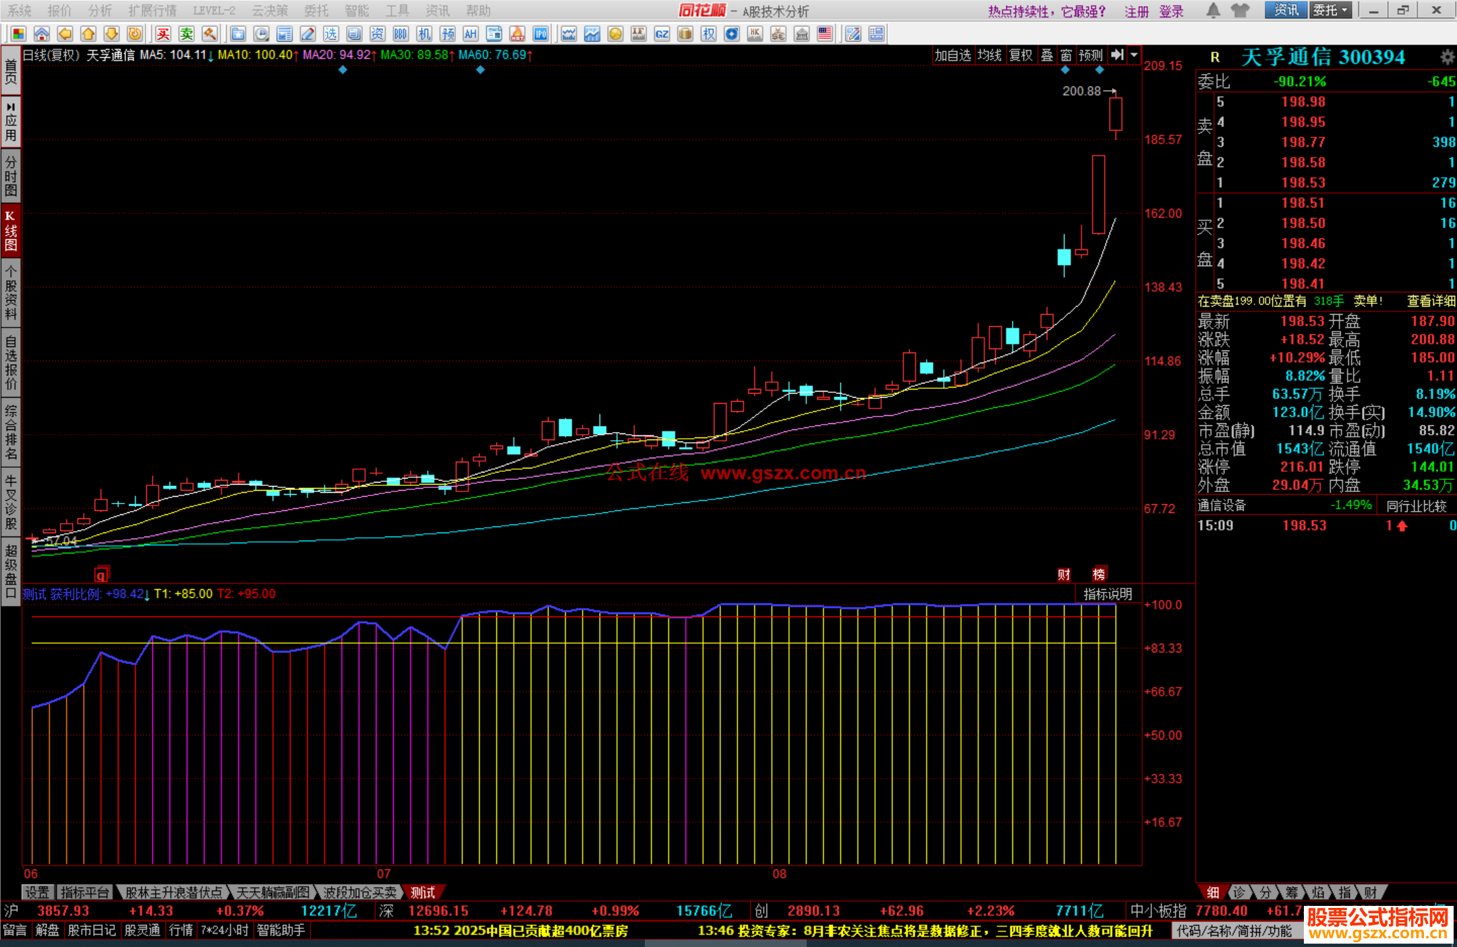Open the 委托 dropdown in title bar
Image resolution: width=1457 pixels, height=947 pixels.
(1331, 10)
